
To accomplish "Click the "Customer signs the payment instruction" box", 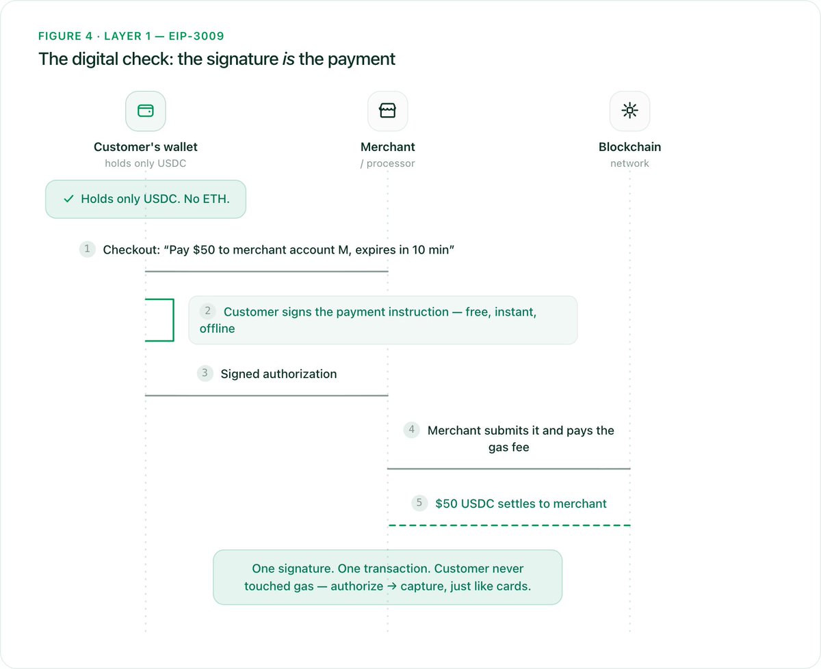I will [383, 320].
